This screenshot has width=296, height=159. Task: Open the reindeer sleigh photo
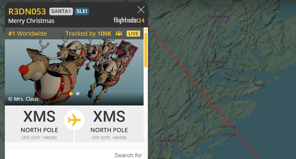[74, 72]
